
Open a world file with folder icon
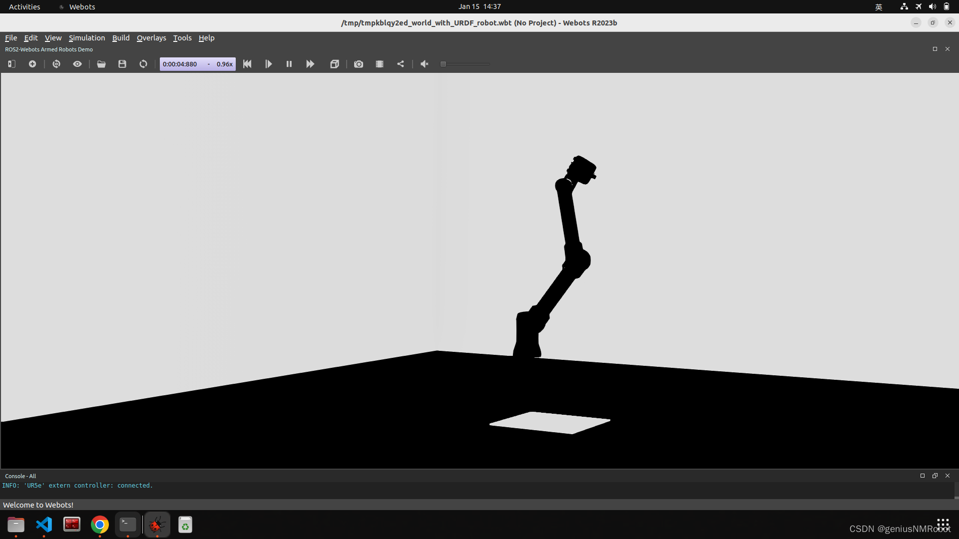101,64
